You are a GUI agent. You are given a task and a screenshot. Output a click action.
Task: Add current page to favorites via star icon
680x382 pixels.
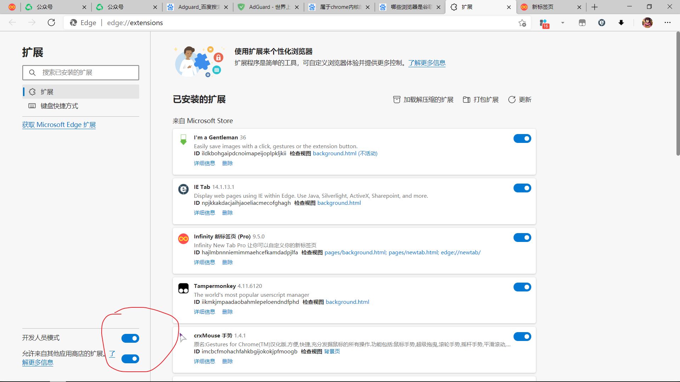coord(522,22)
